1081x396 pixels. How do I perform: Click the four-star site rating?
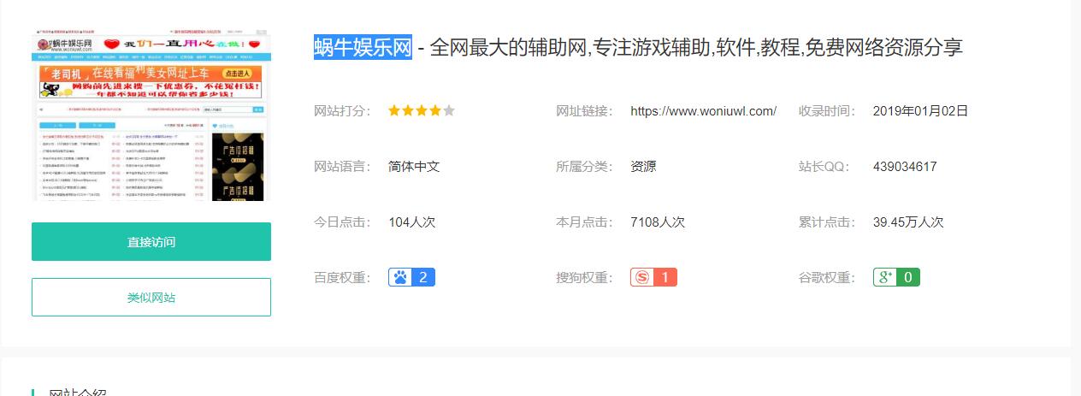click(x=422, y=111)
